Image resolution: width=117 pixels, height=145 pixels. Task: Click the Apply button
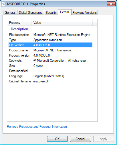(104, 139)
